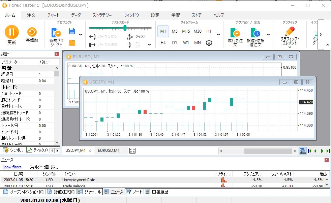The image size is (331, 203).
Task: Select the MN monthly timeframe
Action: click(x=198, y=43)
